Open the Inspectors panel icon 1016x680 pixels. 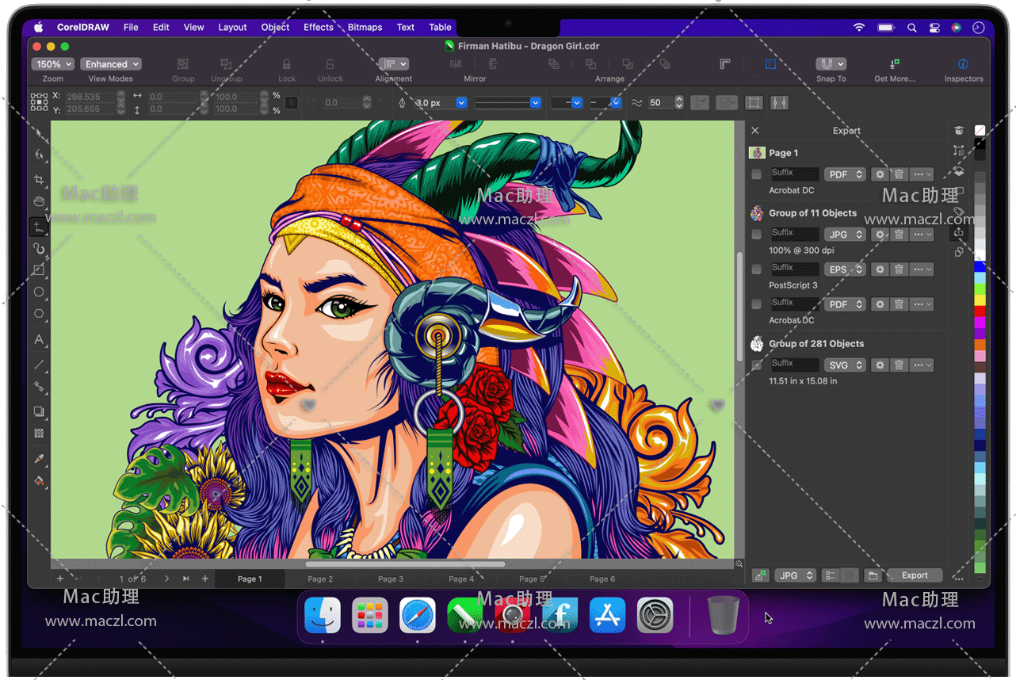(963, 64)
